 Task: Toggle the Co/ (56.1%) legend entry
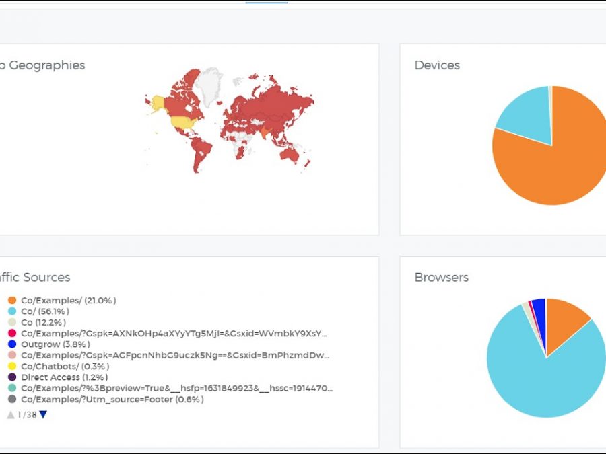tap(44, 311)
